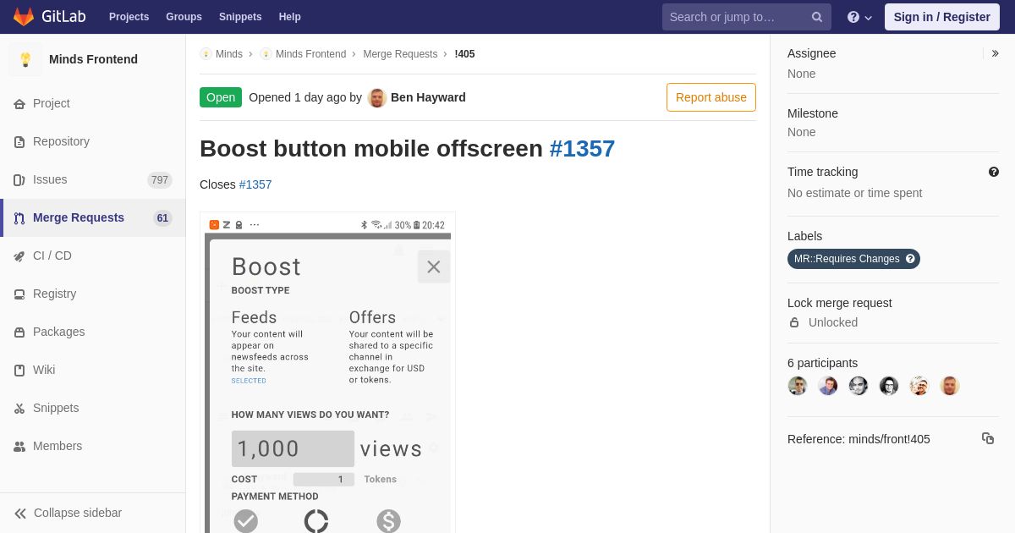
Task: Click the Issues icon in the sidebar
Action: pyautogui.click(x=19, y=179)
